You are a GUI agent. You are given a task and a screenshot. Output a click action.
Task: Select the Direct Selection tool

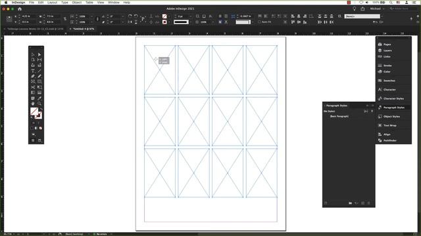(39, 54)
